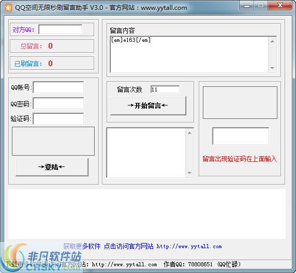Screen dimensions: 296x273
Task: Click the →登陆← button
Action: tap(52, 167)
